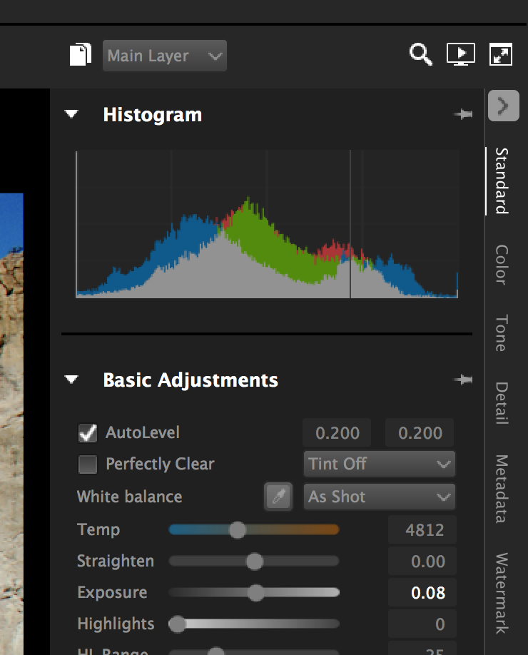
Task: Pin the Histogram panel
Action: tap(462, 115)
